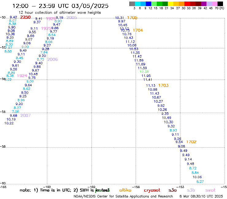Select the red cryosat legend label

coord(152,190)
